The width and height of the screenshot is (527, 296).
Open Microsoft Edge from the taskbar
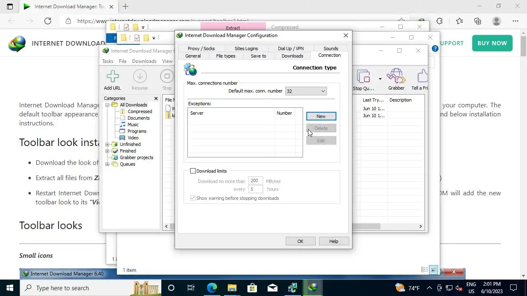(212, 288)
